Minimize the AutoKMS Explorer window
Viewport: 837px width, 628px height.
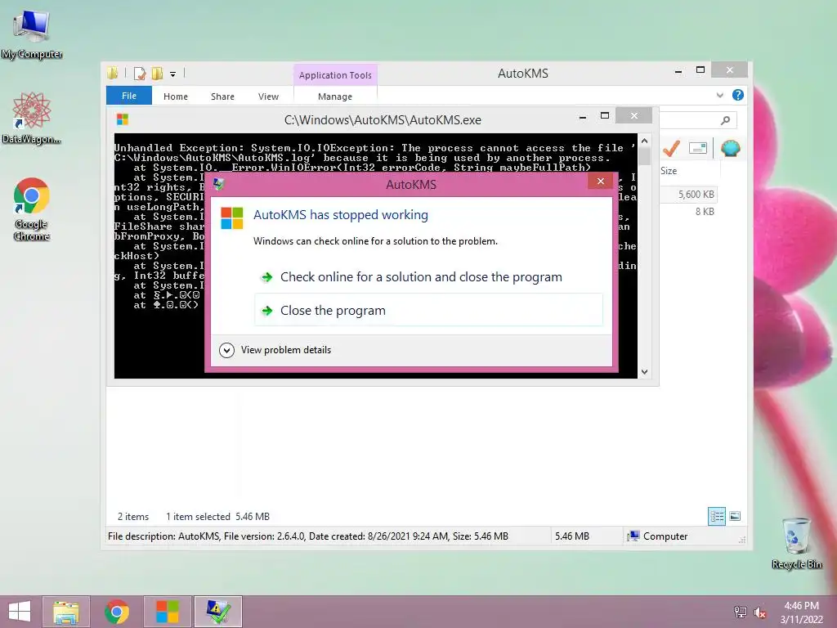(678, 70)
